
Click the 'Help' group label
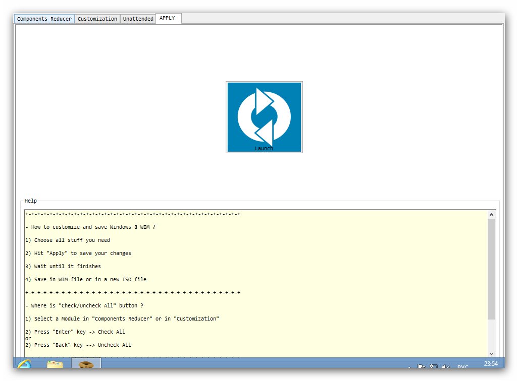click(x=31, y=201)
